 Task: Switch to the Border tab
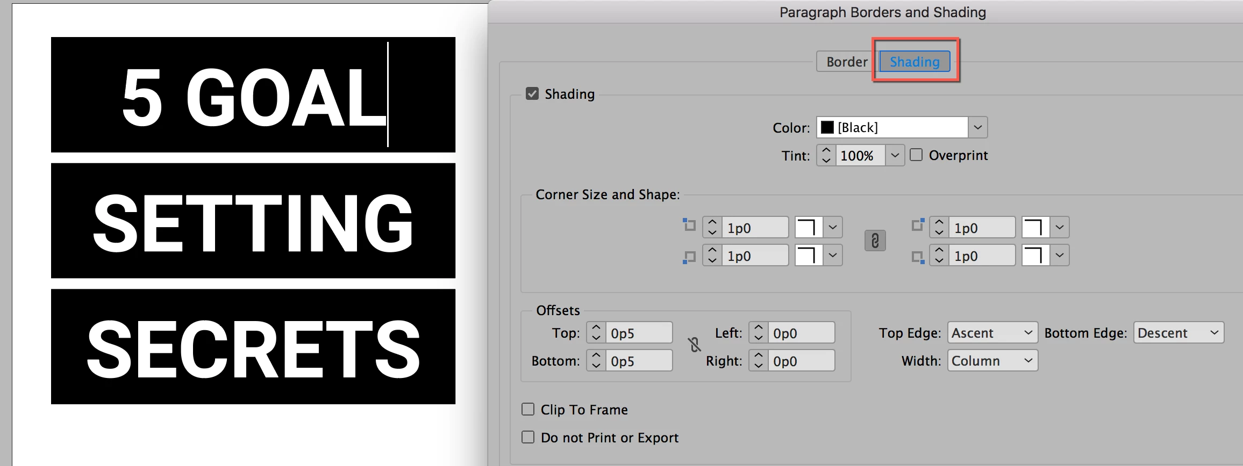[x=847, y=62]
